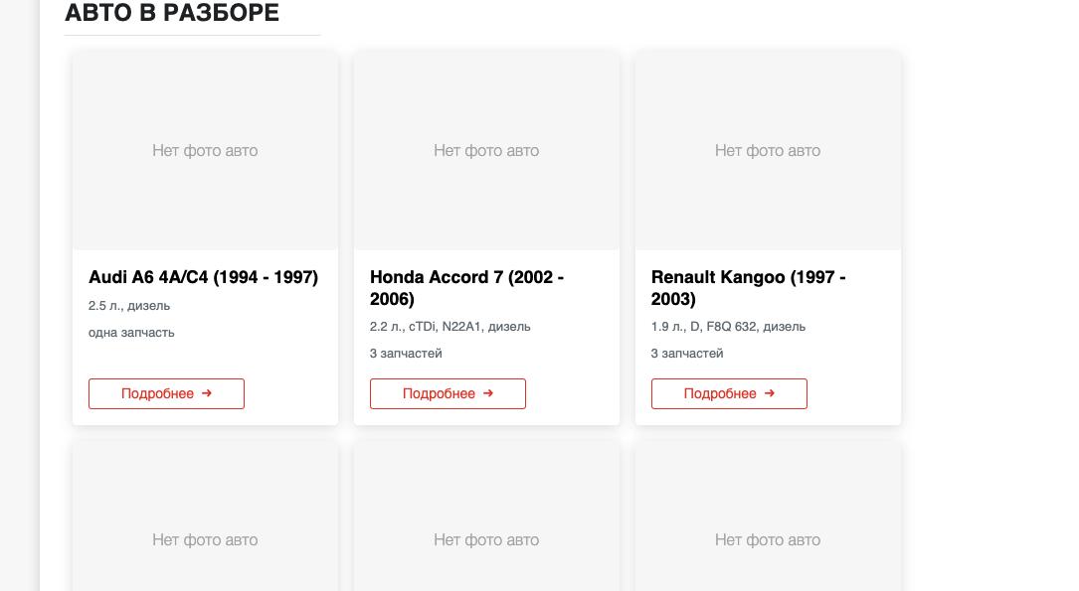Click the «АВТО В РАЗБОРЕ» section heading
The image size is (1079, 591).
tap(172, 14)
